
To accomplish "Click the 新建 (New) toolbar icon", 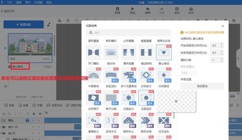I will (117, 9).
